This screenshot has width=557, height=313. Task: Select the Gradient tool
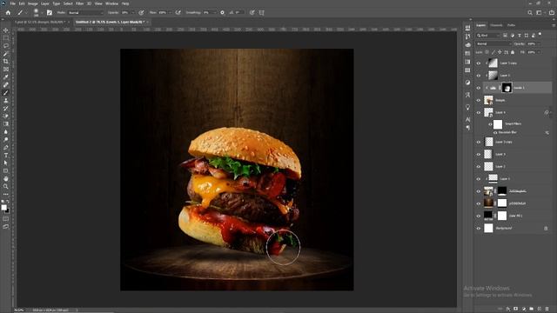[x=6, y=123]
